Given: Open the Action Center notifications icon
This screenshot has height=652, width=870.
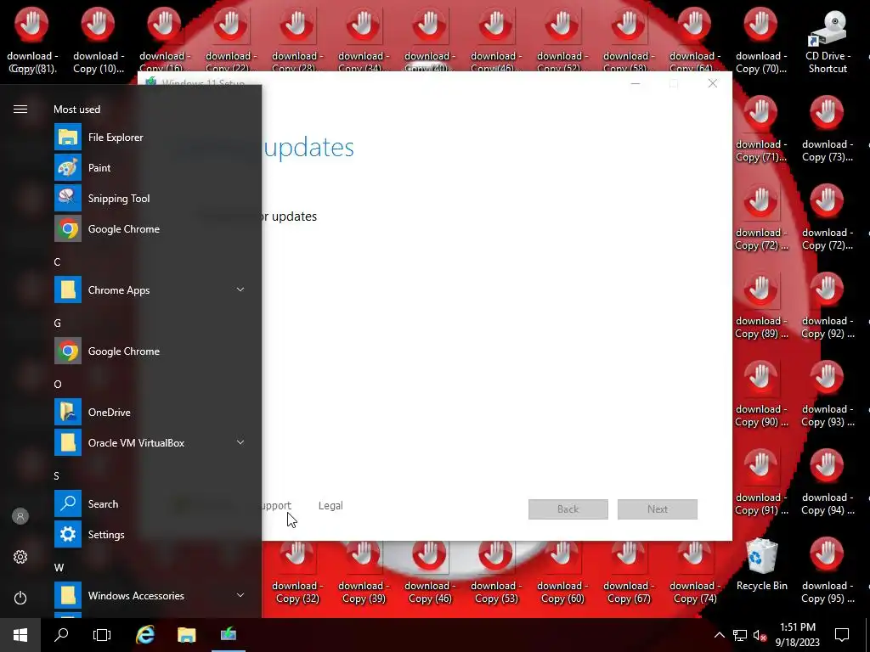Looking at the screenshot, I should pos(842,635).
